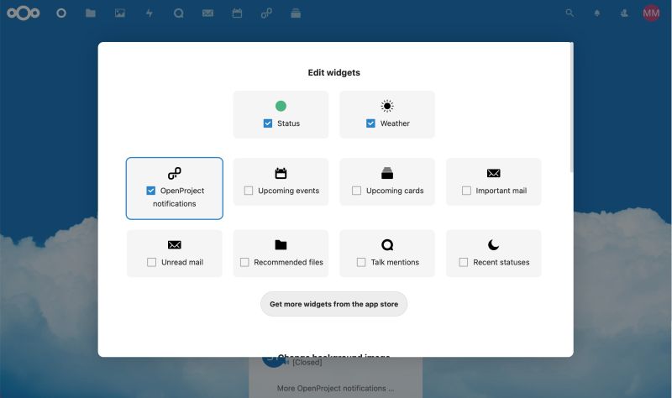Click the Upcoming cards deck icon
This screenshot has height=398, width=672.
point(387,173)
